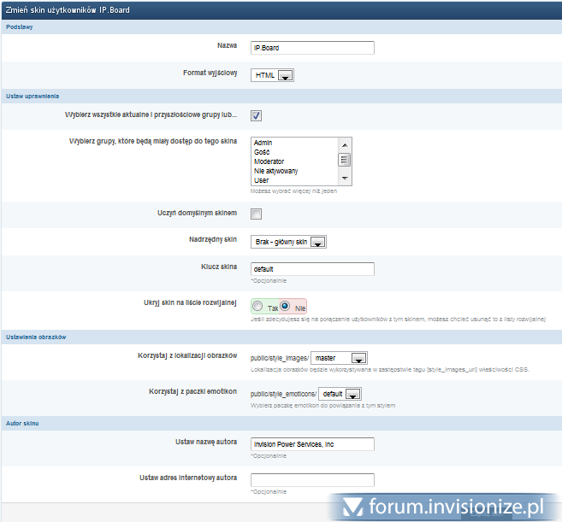The width and height of the screenshot is (562, 522).
Task: Click the Klucz skina field
Action: click(x=312, y=269)
